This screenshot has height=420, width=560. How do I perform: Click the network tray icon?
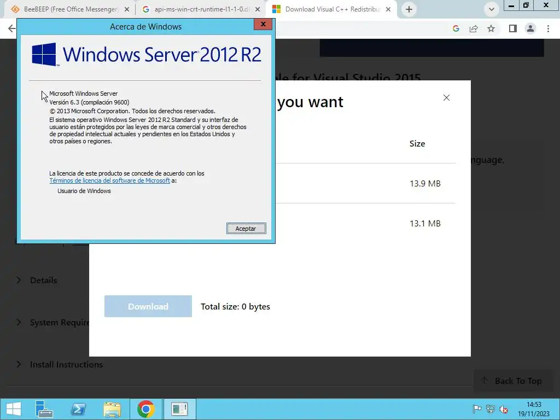pyautogui.click(x=491, y=409)
